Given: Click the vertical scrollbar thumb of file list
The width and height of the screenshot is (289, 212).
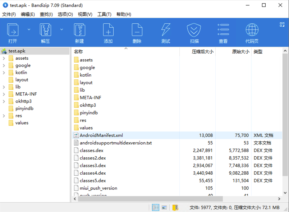Looking at the screenshot, I should pos(285,115).
